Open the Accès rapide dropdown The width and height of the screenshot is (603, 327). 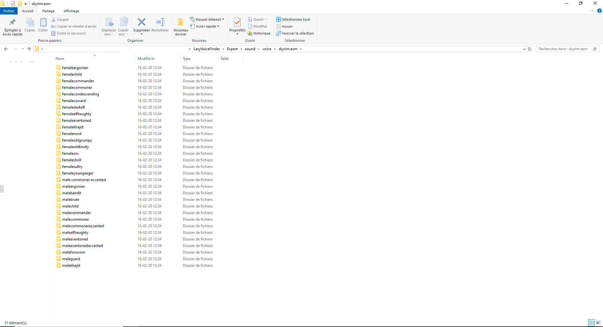point(205,26)
